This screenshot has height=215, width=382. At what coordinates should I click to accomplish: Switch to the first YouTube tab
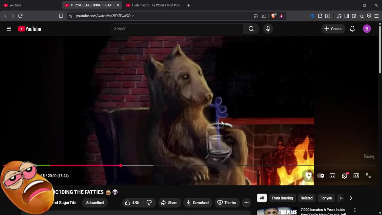coord(30,5)
